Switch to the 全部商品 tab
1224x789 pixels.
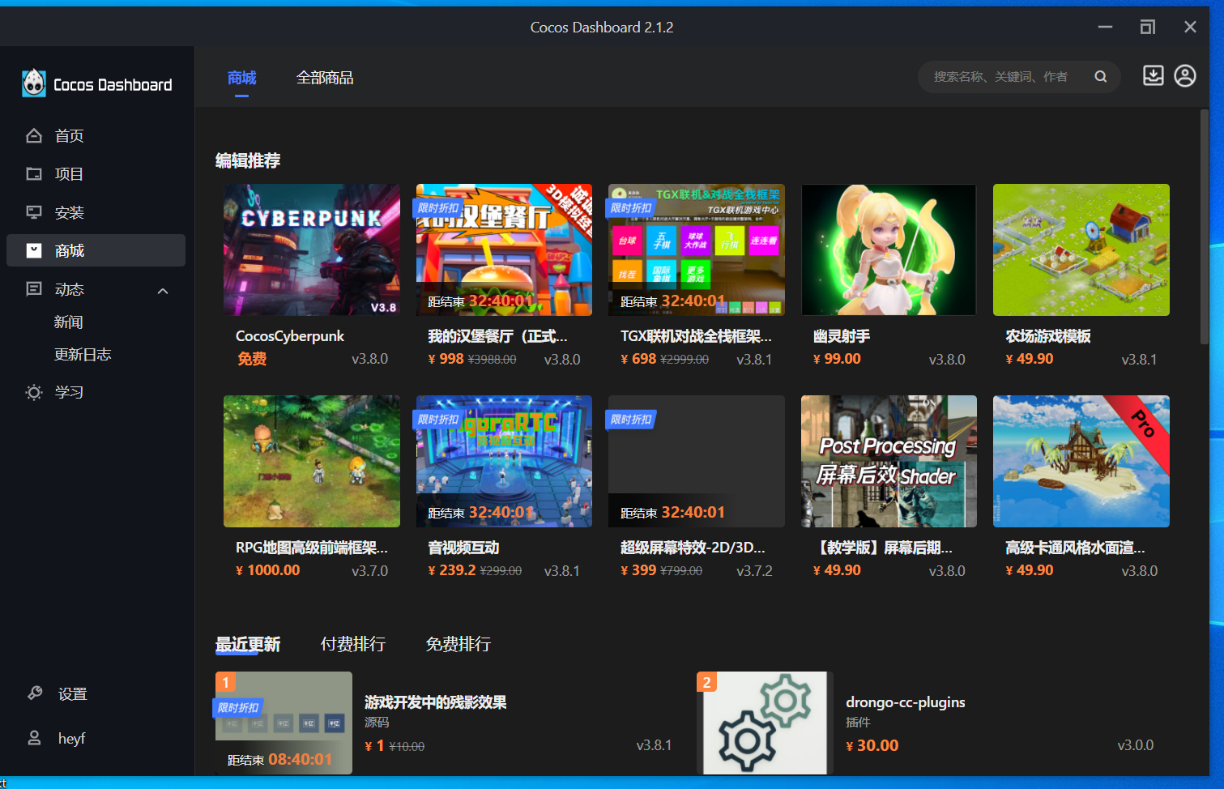(x=325, y=78)
